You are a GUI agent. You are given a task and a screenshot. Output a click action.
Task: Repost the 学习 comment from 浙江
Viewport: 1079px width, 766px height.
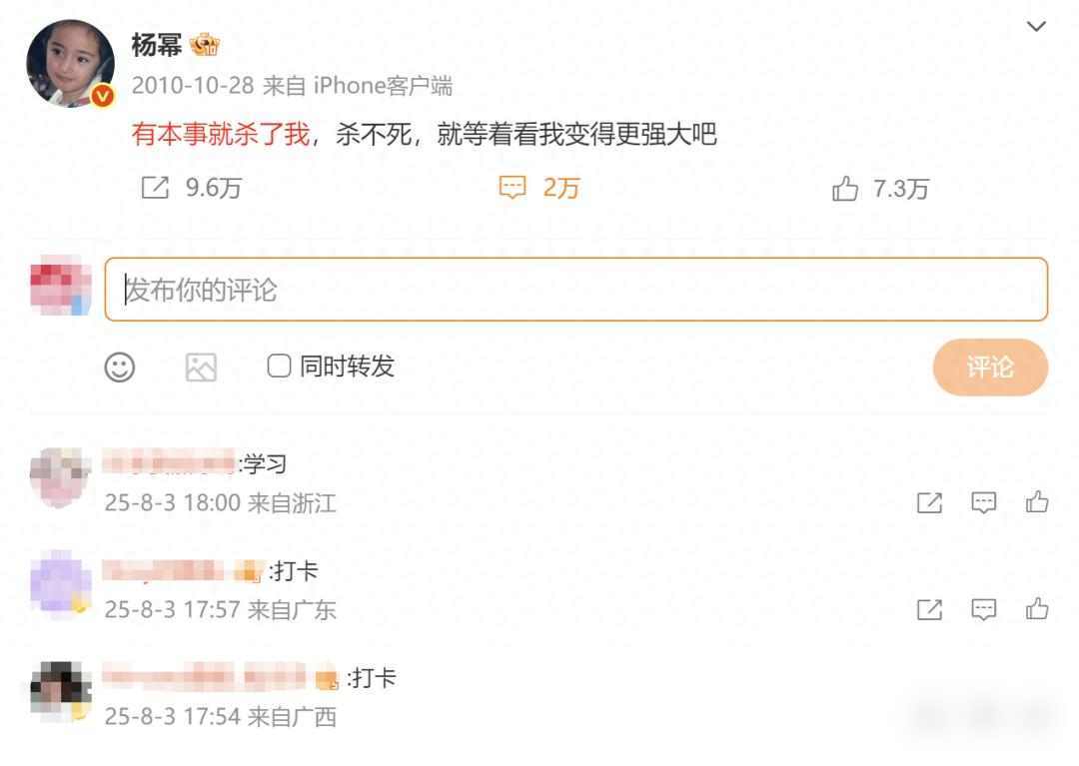tap(929, 502)
